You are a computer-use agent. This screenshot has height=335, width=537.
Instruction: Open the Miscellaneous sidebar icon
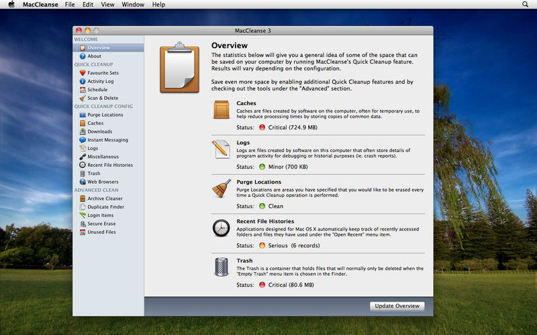(x=83, y=157)
